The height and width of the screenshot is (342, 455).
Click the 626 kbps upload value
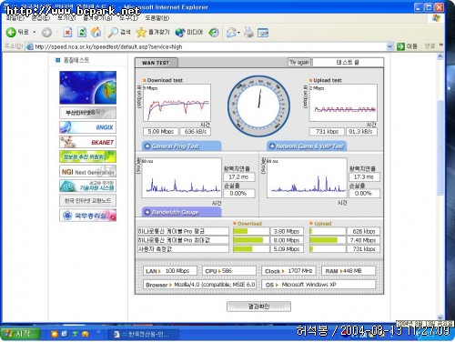coord(363,232)
